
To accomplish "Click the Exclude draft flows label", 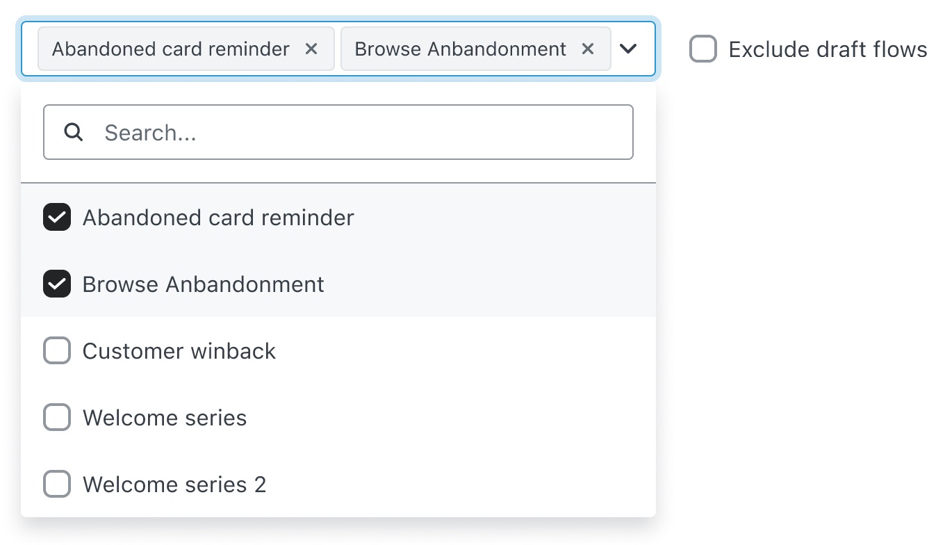I will [827, 49].
